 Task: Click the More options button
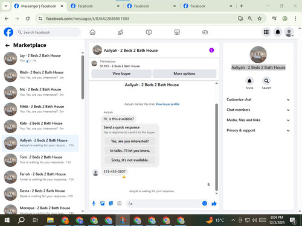(184, 74)
